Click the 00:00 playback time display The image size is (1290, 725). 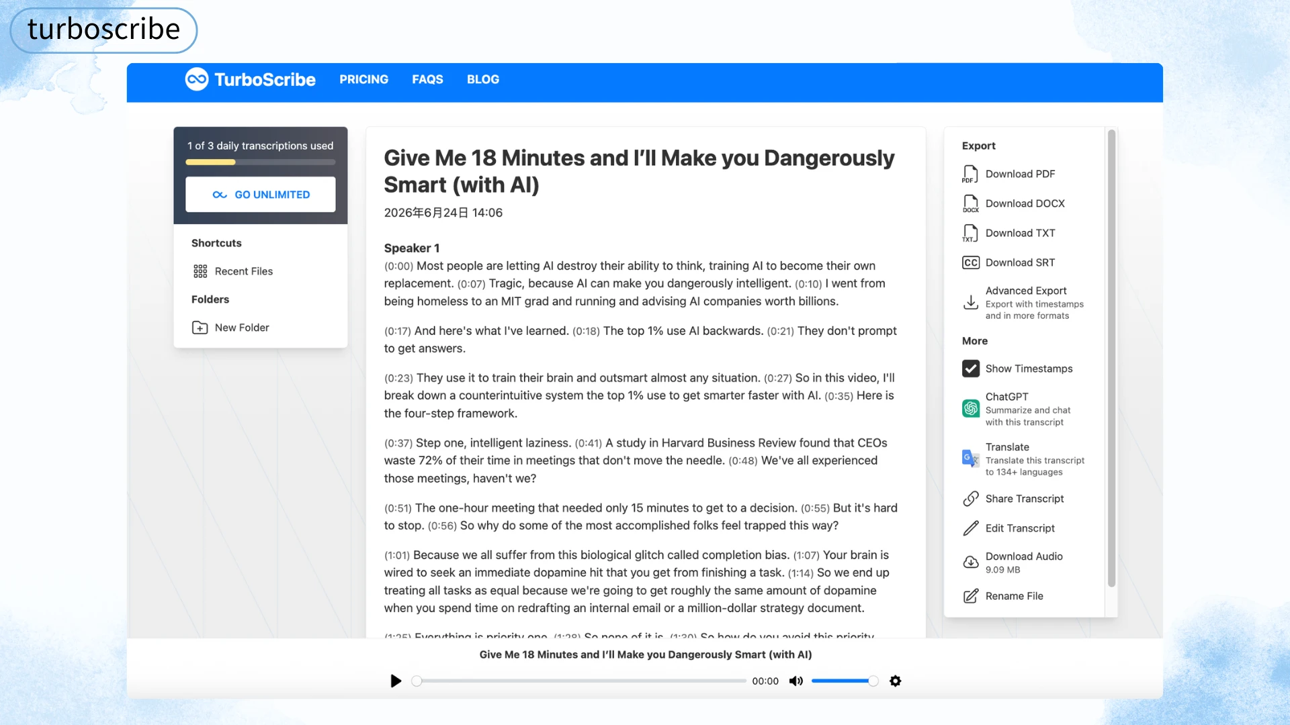pos(765,681)
